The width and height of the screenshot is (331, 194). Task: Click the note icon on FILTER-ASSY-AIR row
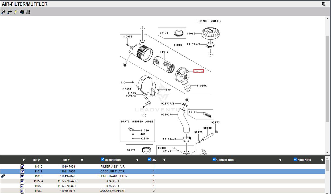click(22, 166)
